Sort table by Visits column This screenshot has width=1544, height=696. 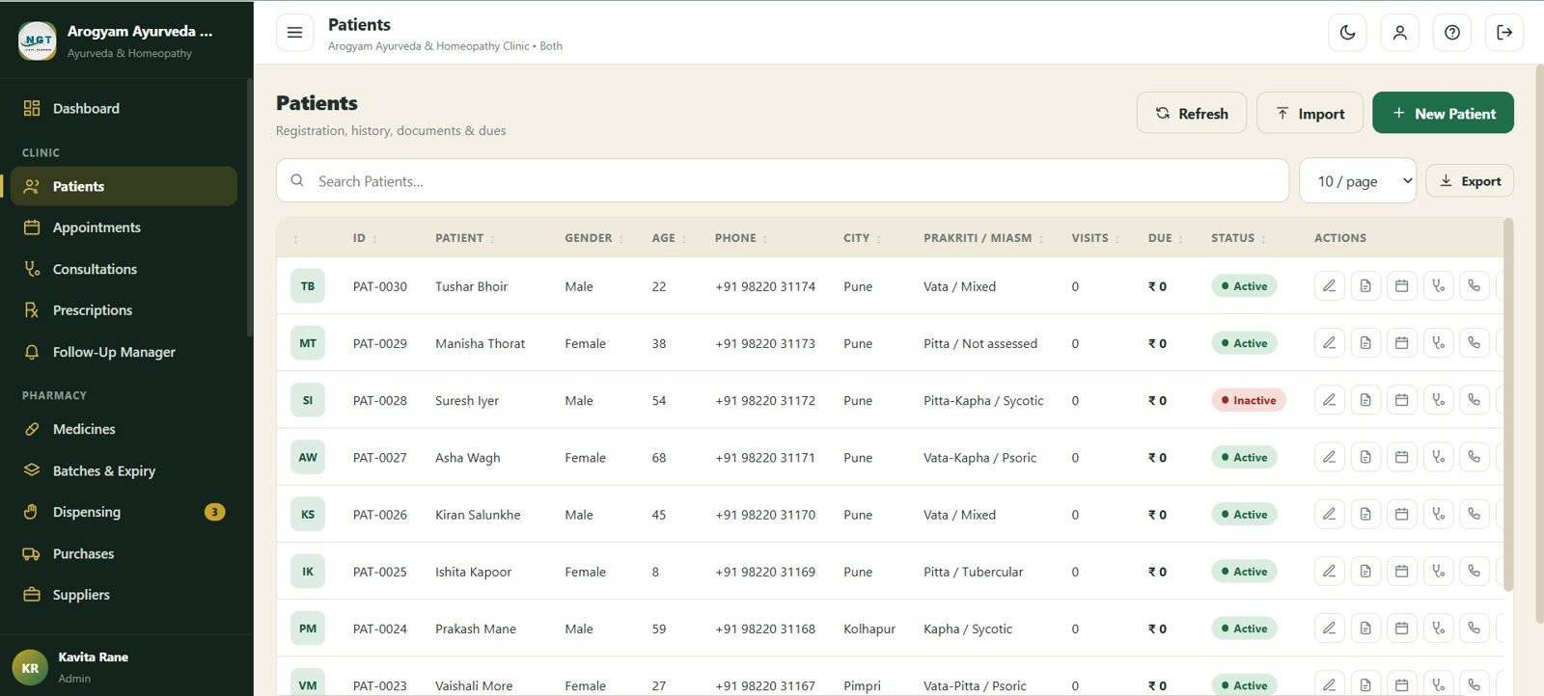click(1096, 238)
